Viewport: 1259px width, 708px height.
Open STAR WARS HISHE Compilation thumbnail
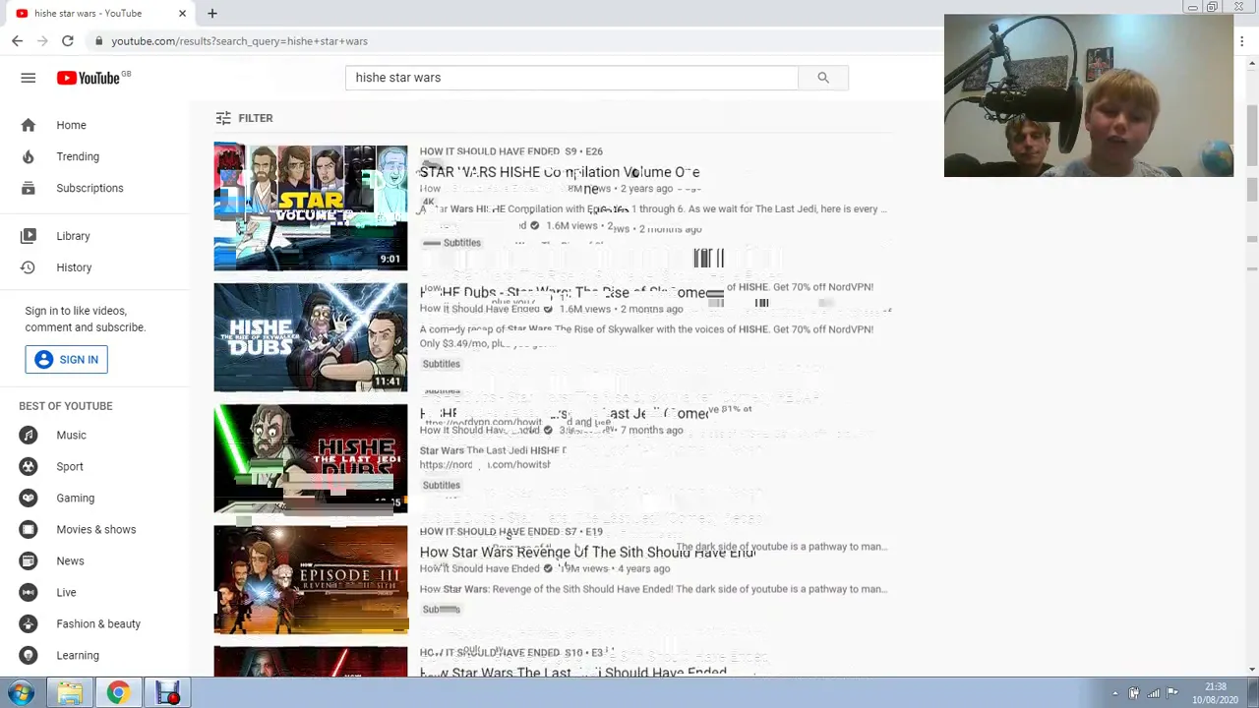[311, 206]
